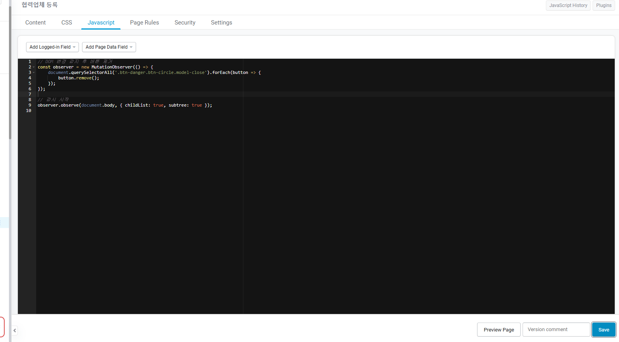The image size is (619, 342).
Task: Open the Add Logged-in Field dropdown
Action: point(52,47)
